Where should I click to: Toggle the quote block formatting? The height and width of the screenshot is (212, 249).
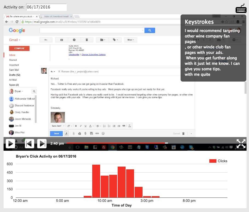[124, 126]
